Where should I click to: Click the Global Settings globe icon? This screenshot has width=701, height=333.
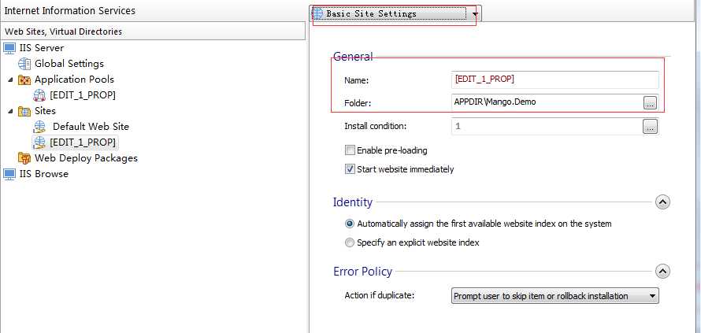(24, 64)
